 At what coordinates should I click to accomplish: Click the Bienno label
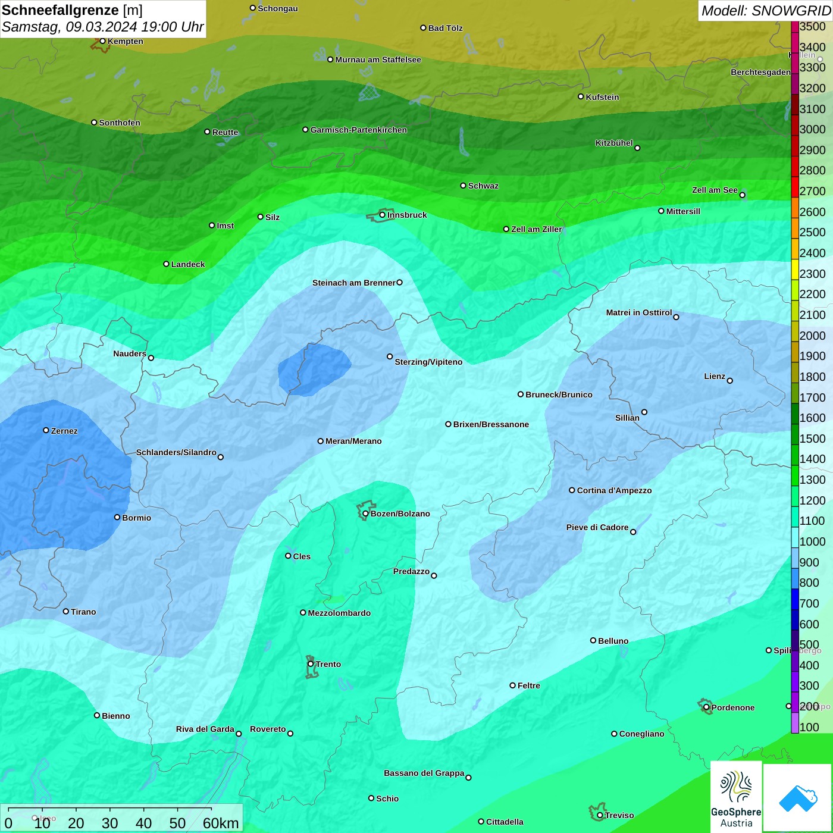(x=116, y=716)
